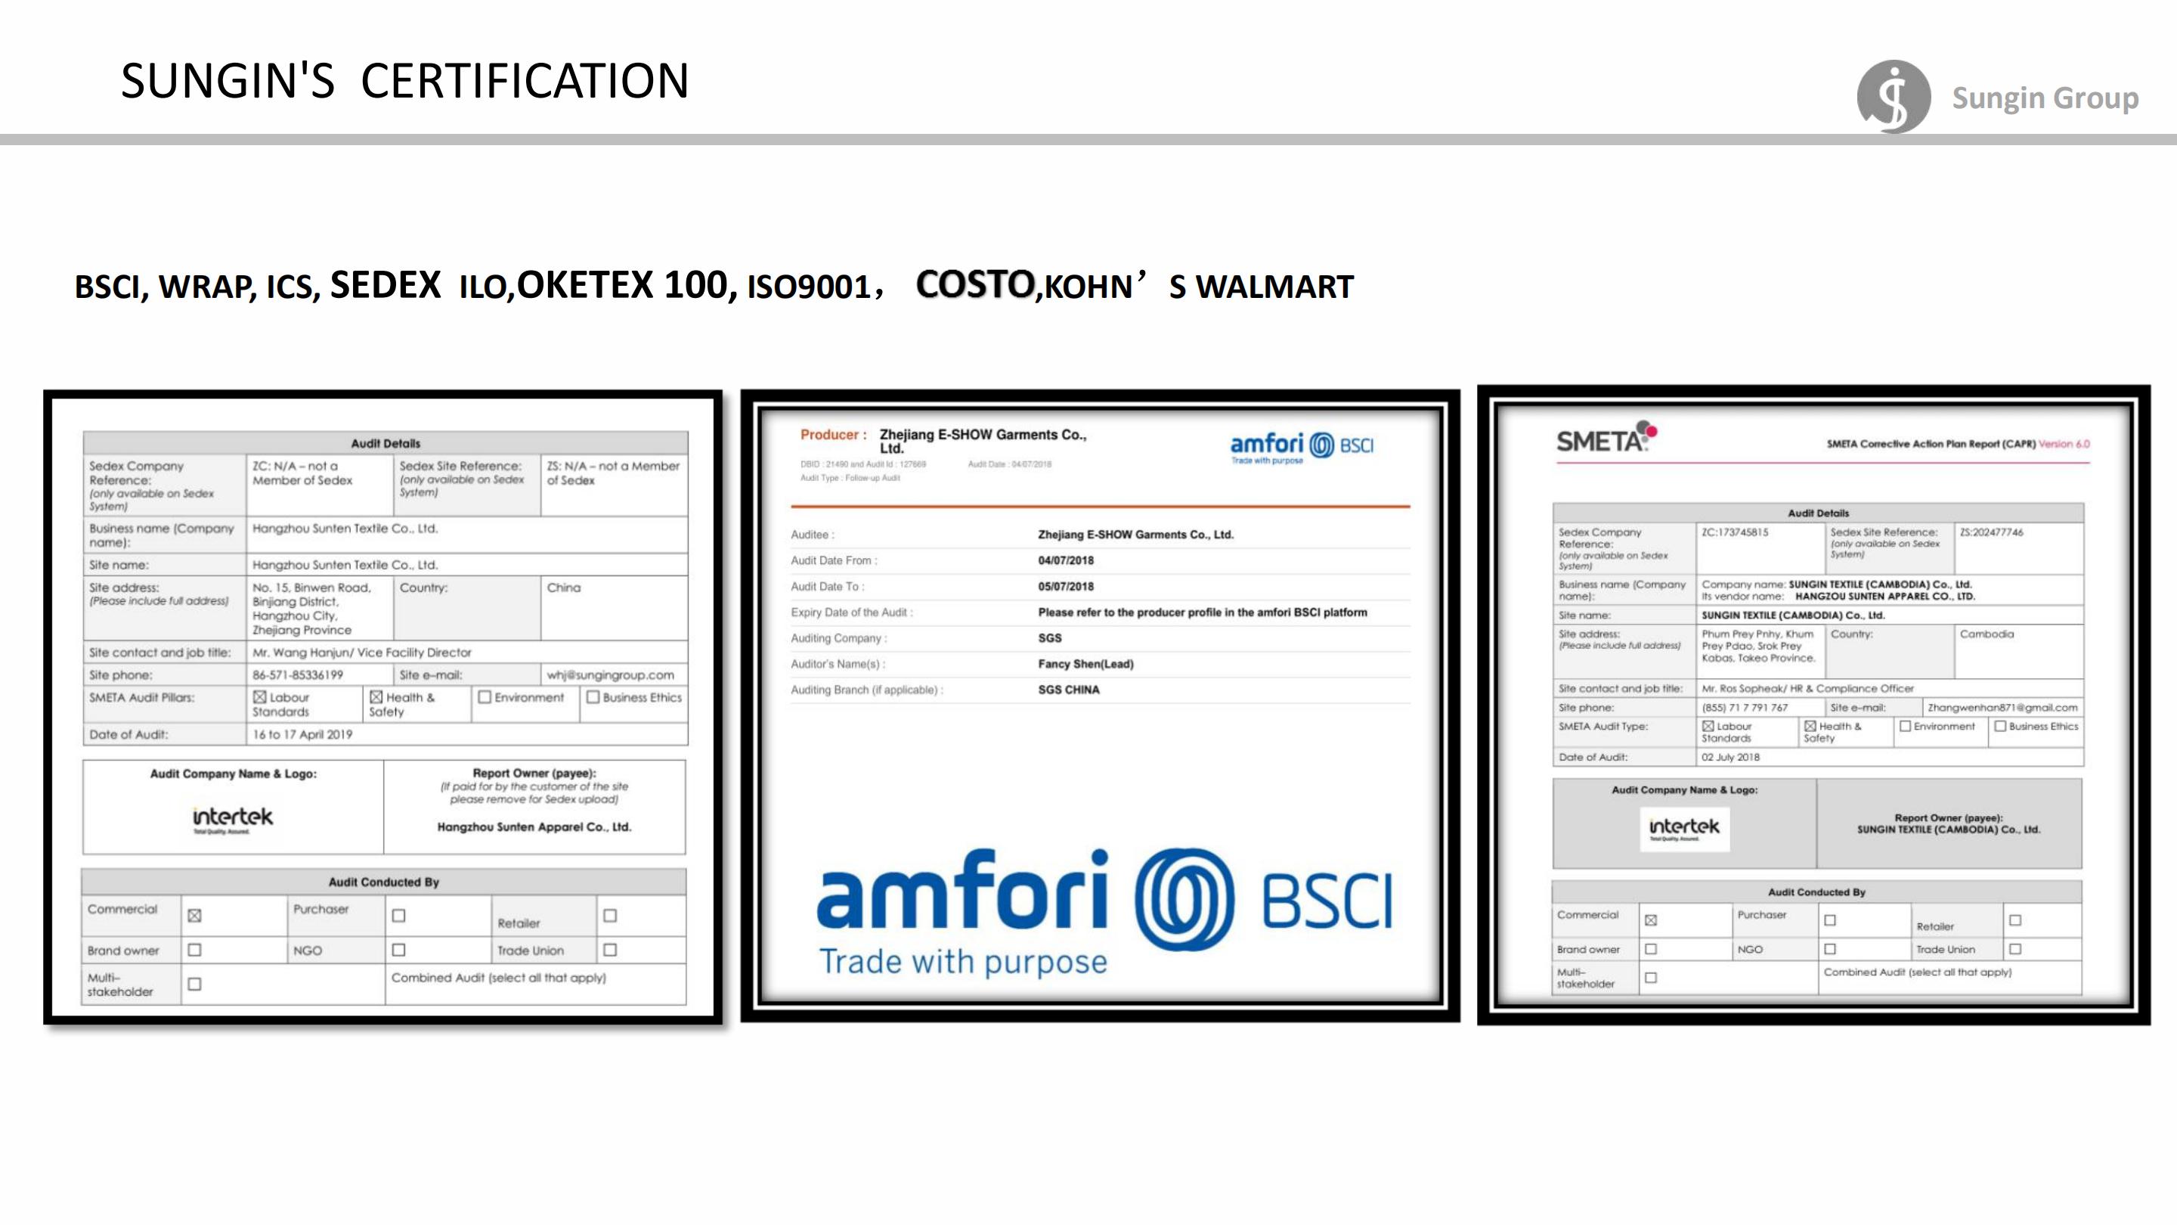Image resolution: width=2177 pixels, height=1225 pixels.
Task: Toggle the Health & Safety checkbox in the Sunten Textile audit
Action: pos(376,697)
